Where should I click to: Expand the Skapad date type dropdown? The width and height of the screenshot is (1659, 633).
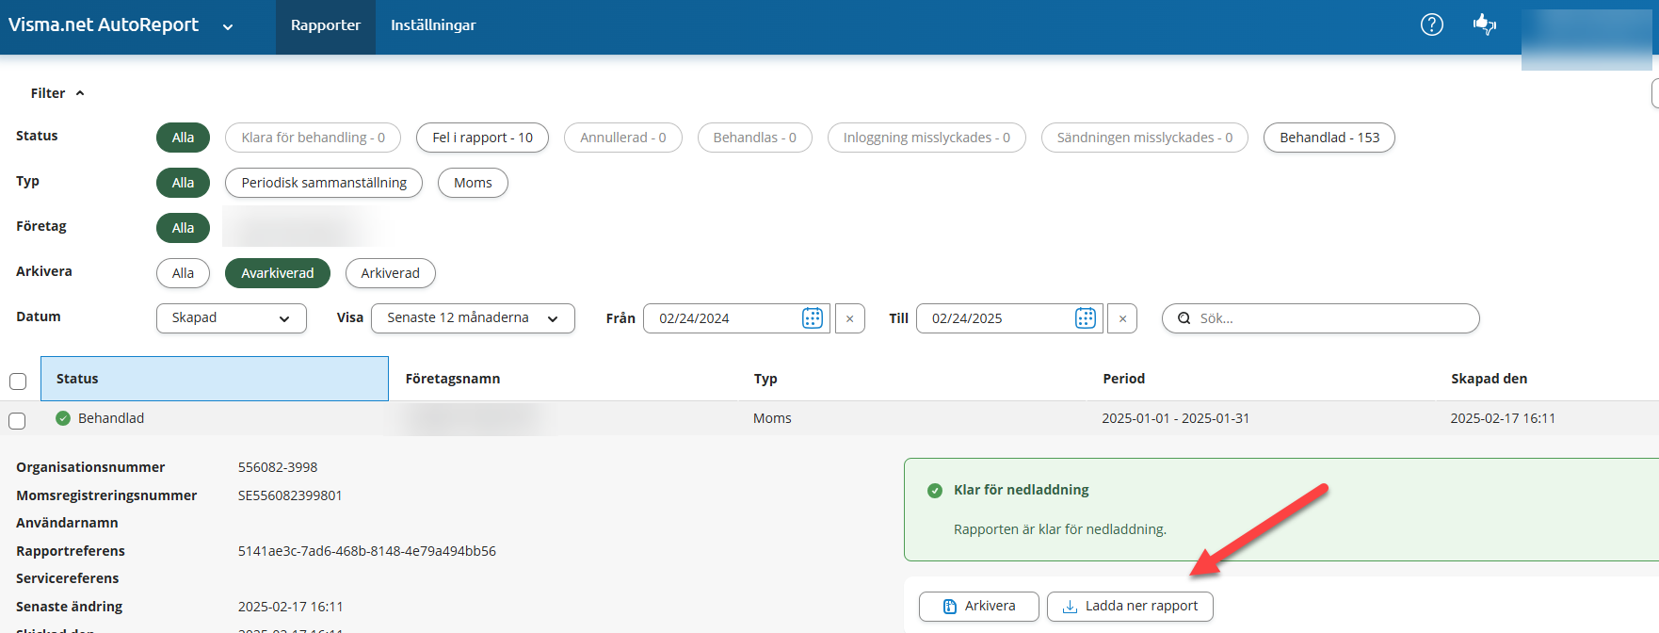tap(231, 318)
